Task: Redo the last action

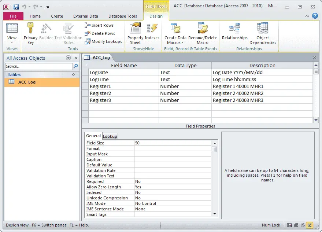Action: click(36, 7)
